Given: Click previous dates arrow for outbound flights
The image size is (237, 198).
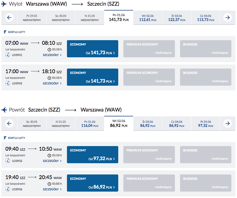Looking at the screenshot, I should (x=9, y=18).
